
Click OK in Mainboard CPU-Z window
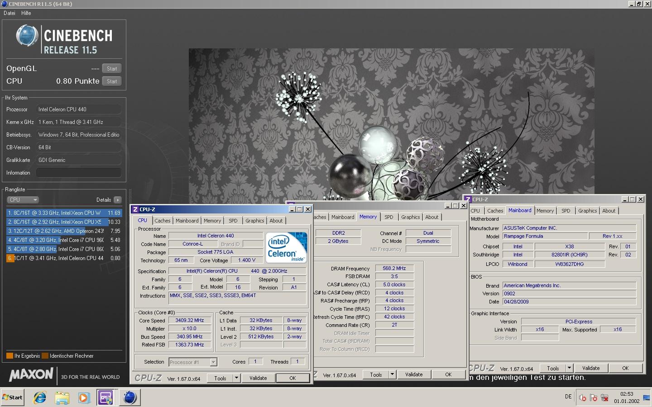tap(625, 369)
